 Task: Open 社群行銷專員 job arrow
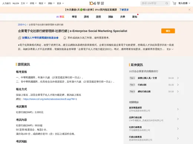pyautogui.click(x=178, y=128)
